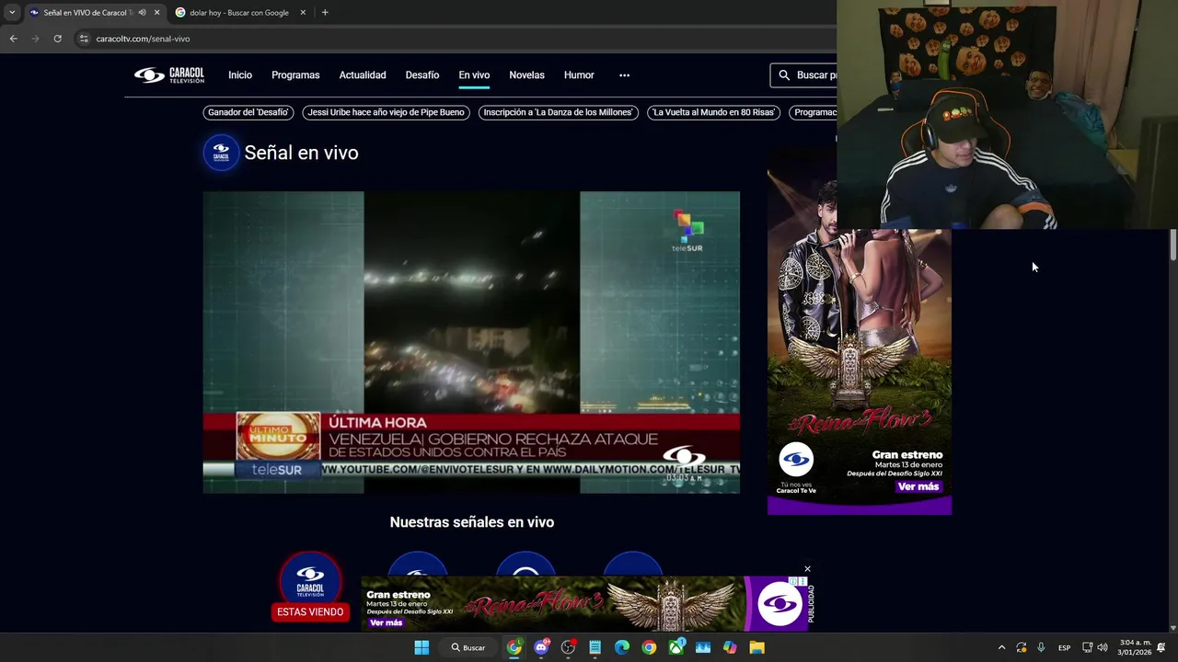
Task: Open the Desafío menu item
Action: (x=422, y=75)
